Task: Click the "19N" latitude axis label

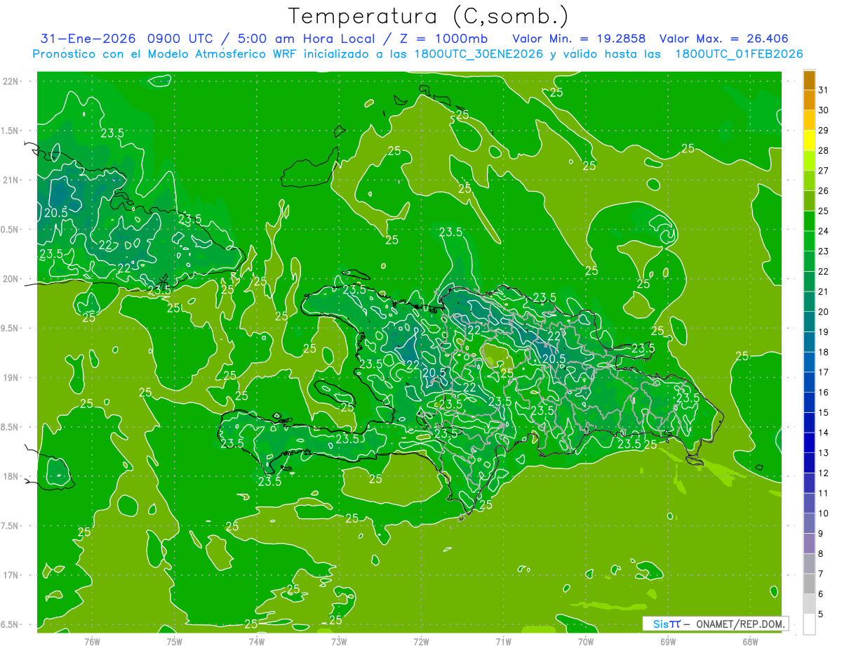Action: pyautogui.click(x=11, y=378)
